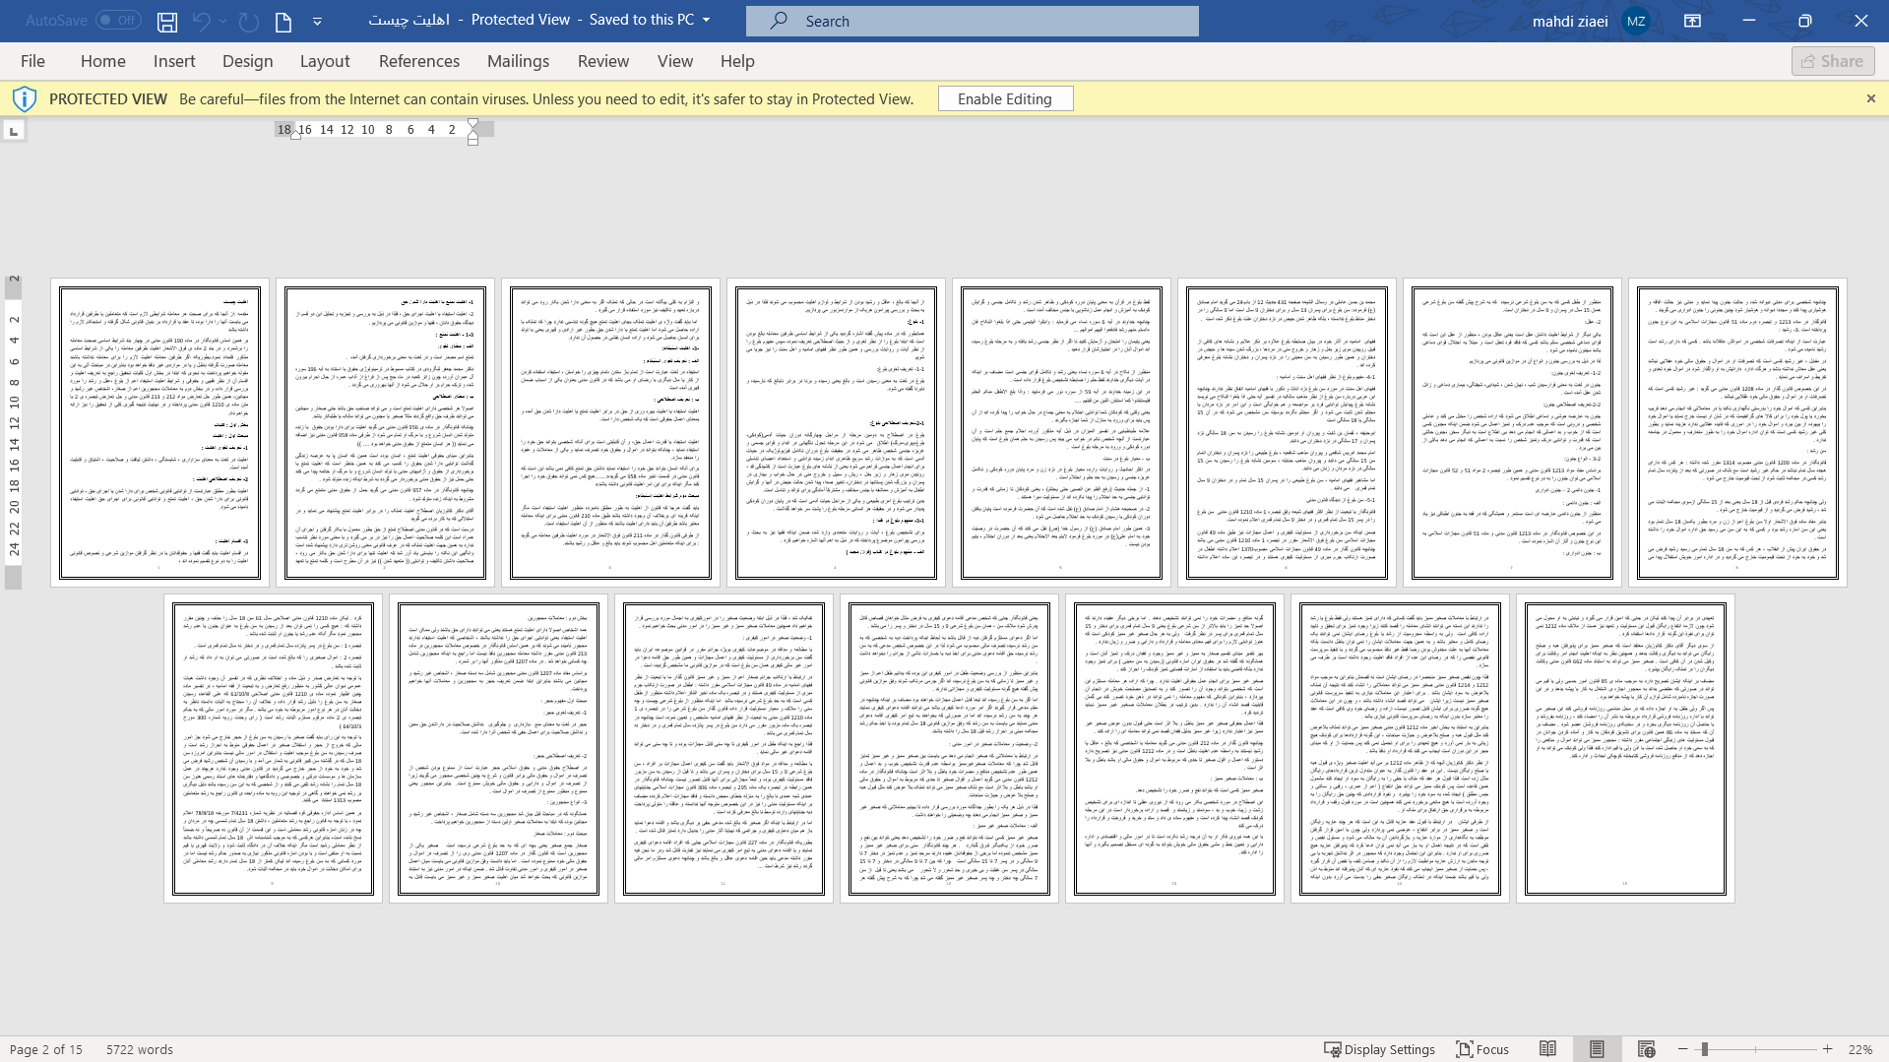Click the last page in the bottom row
This screenshot has width=1889, height=1062.
click(x=1625, y=748)
